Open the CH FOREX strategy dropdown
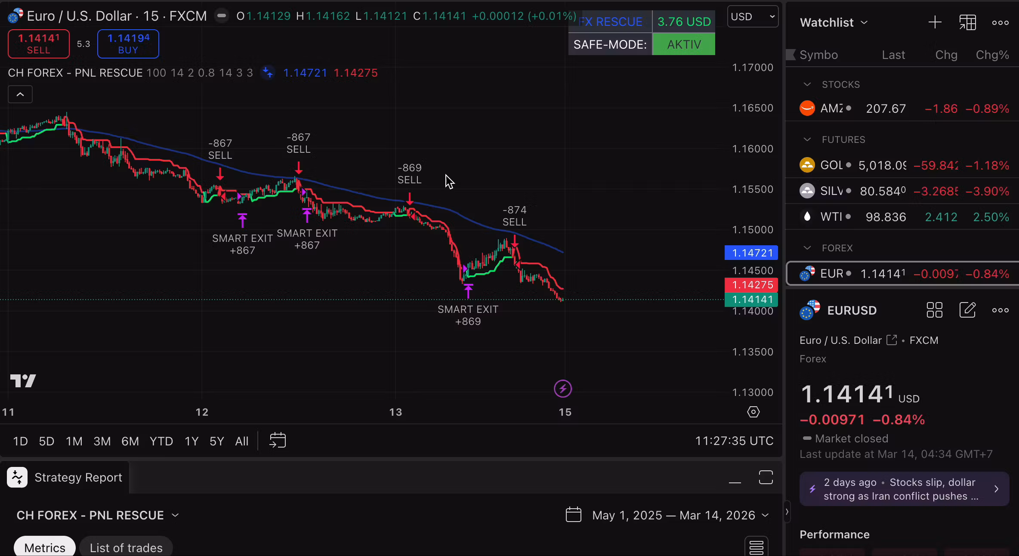The height and width of the screenshot is (556, 1019). (175, 515)
